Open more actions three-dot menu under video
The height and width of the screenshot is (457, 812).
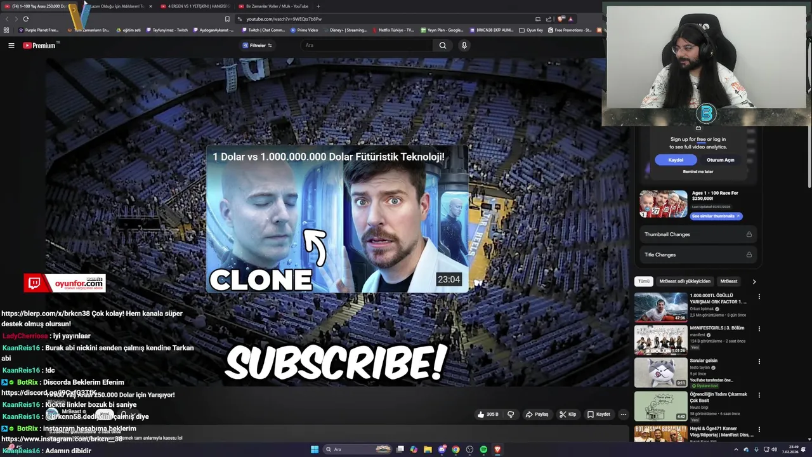pos(624,414)
